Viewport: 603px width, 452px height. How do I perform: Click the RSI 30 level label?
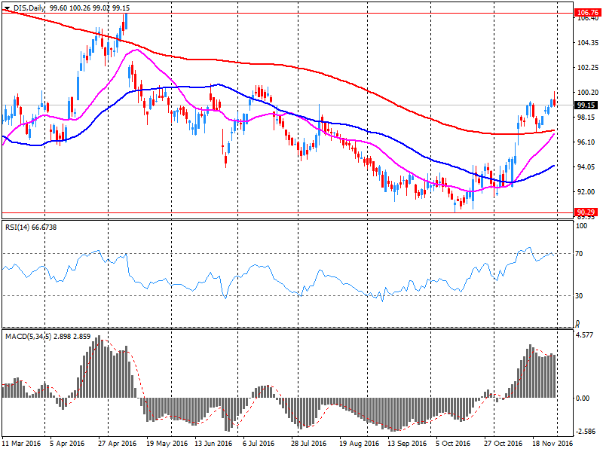(580, 296)
